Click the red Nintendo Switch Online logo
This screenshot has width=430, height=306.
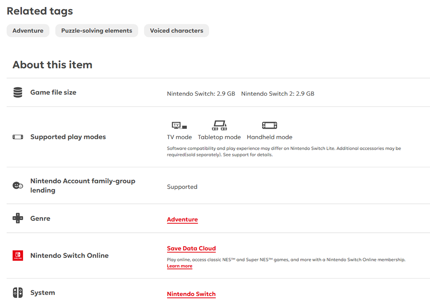pos(18,256)
